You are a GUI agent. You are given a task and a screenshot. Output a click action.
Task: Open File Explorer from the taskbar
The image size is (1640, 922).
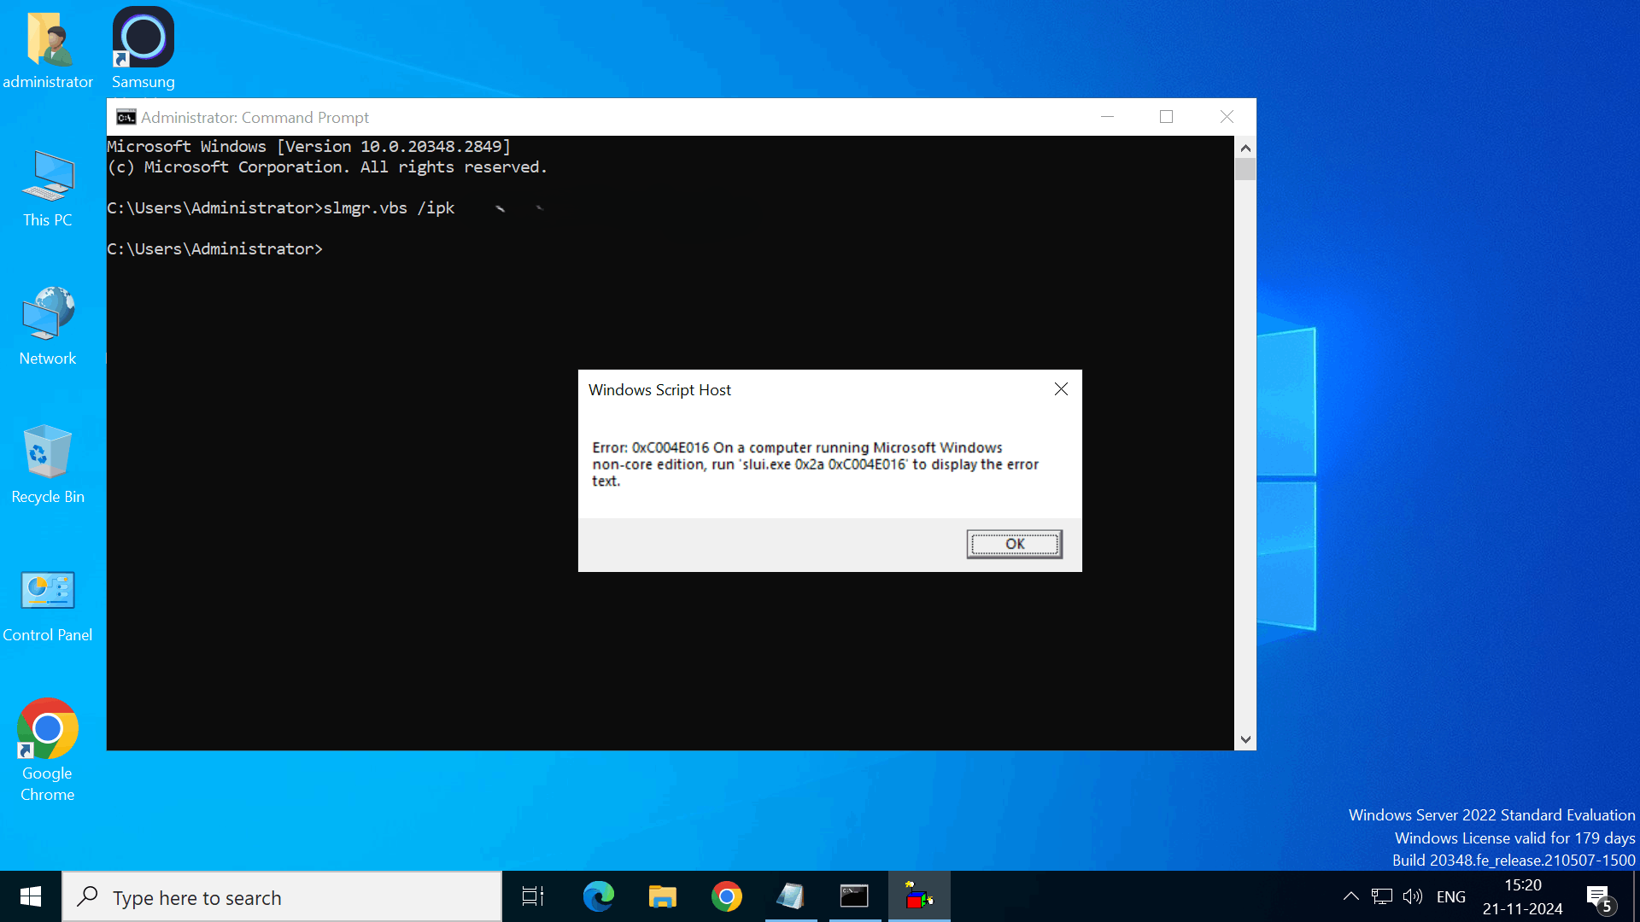click(662, 896)
